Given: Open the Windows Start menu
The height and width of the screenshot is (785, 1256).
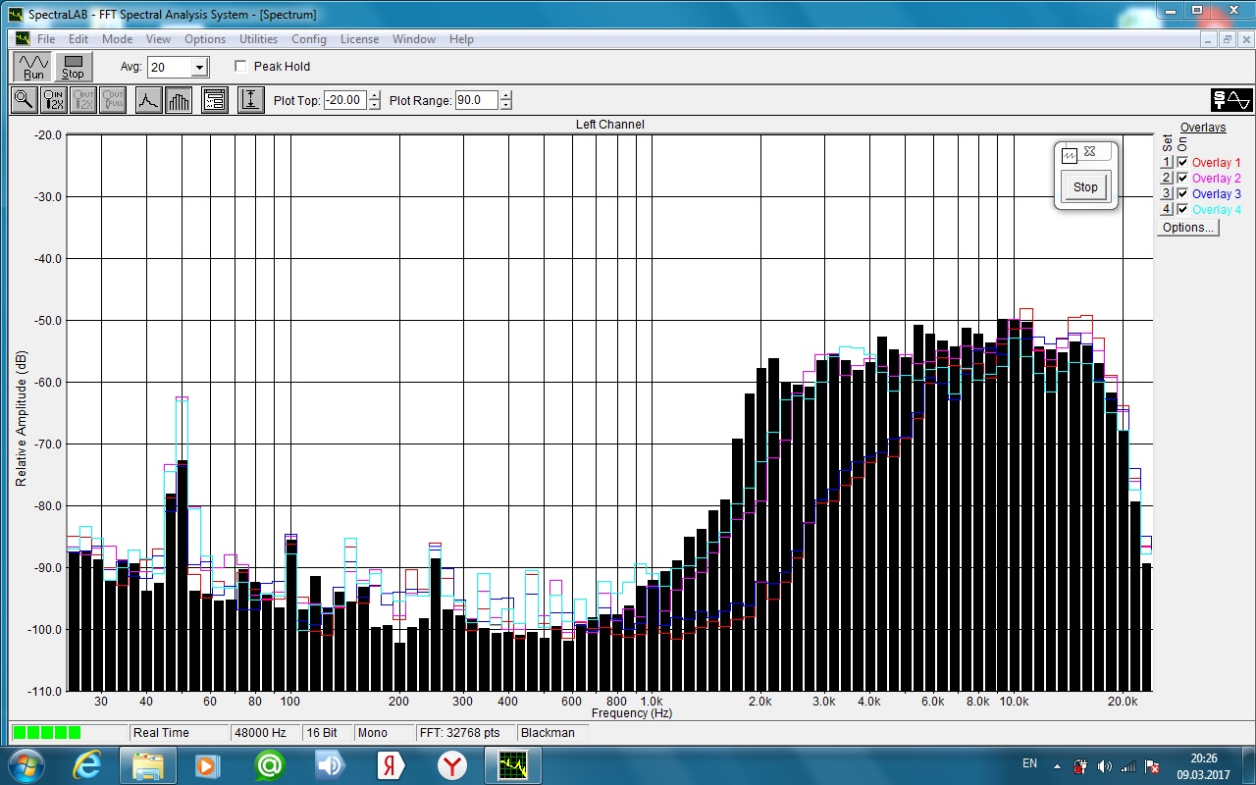Looking at the screenshot, I should point(25,764).
